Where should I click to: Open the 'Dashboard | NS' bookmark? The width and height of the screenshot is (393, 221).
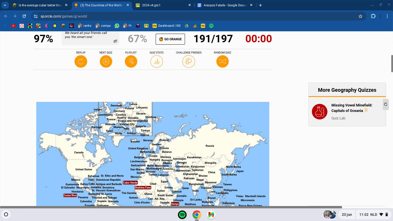tap(167, 26)
